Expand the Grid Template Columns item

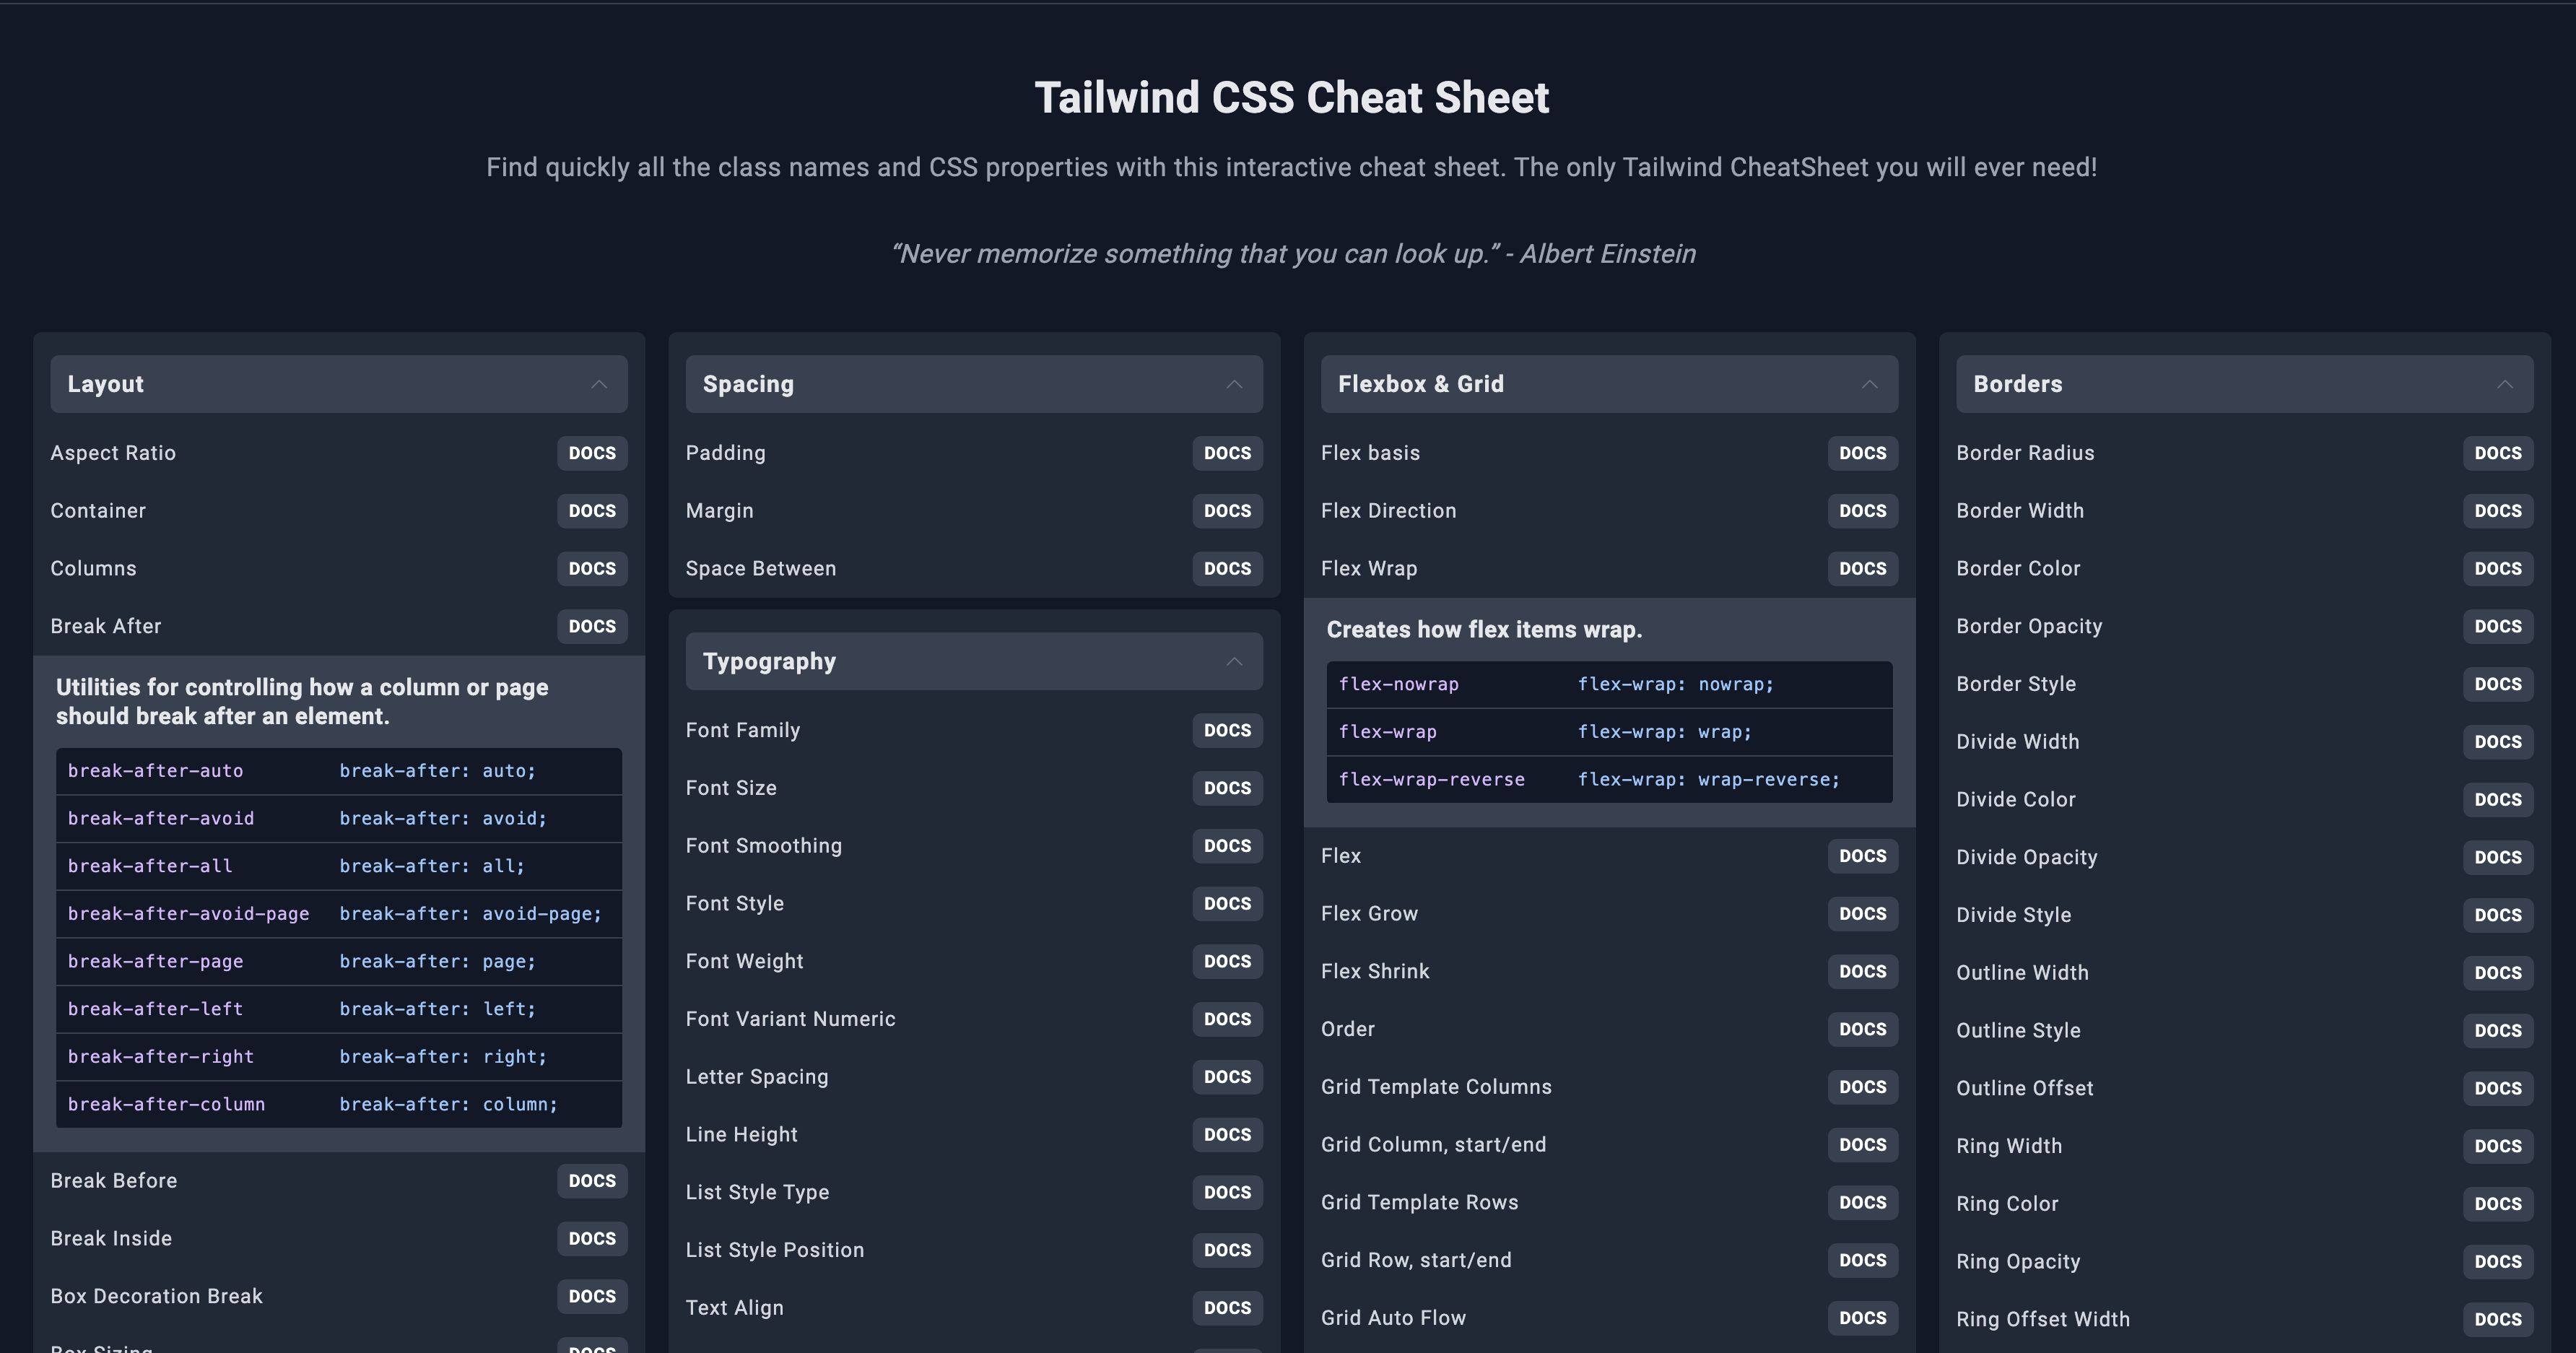tap(1436, 1087)
